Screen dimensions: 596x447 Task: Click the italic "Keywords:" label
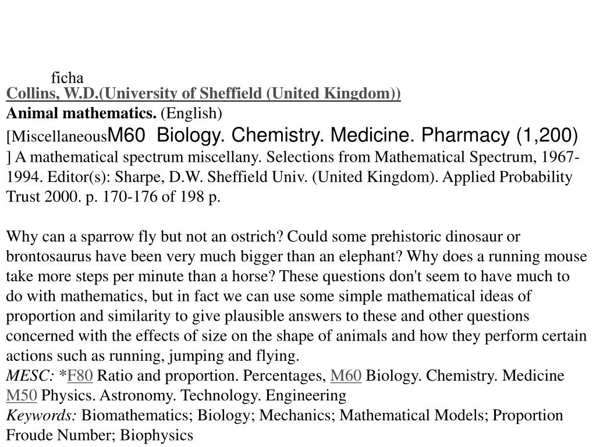tap(42, 416)
